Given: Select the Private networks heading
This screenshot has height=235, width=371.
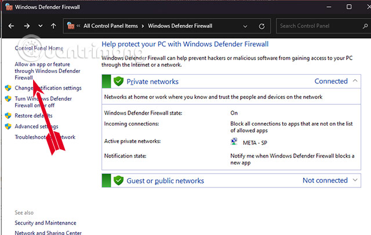Looking at the screenshot, I should [x=152, y=82].
